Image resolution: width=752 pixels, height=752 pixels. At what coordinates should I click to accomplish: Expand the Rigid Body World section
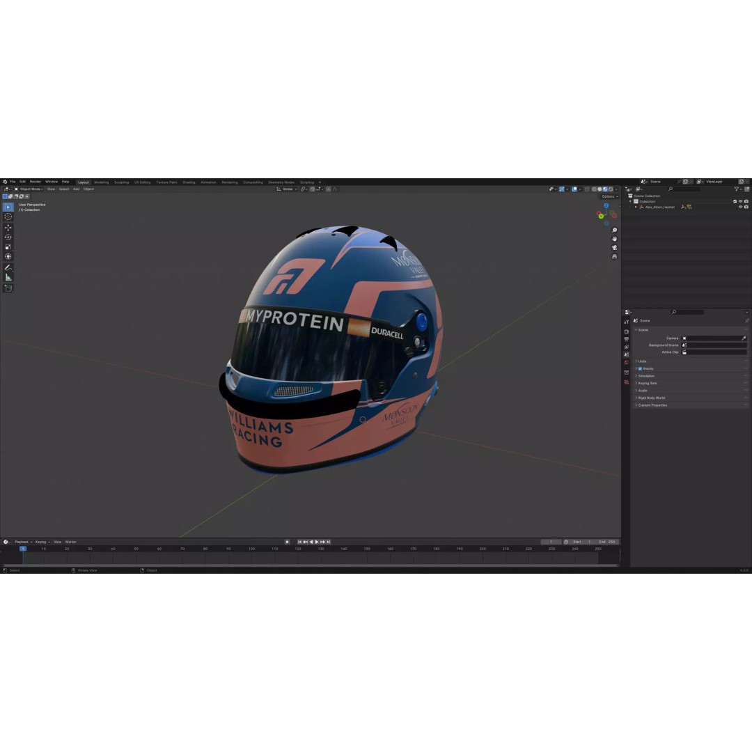[652, 398]
